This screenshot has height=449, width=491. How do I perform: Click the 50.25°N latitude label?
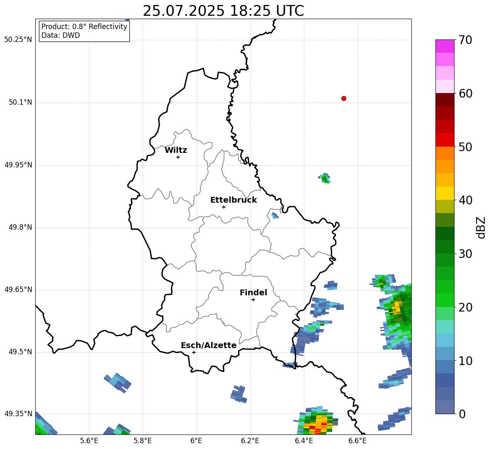[x=18, y=40]
